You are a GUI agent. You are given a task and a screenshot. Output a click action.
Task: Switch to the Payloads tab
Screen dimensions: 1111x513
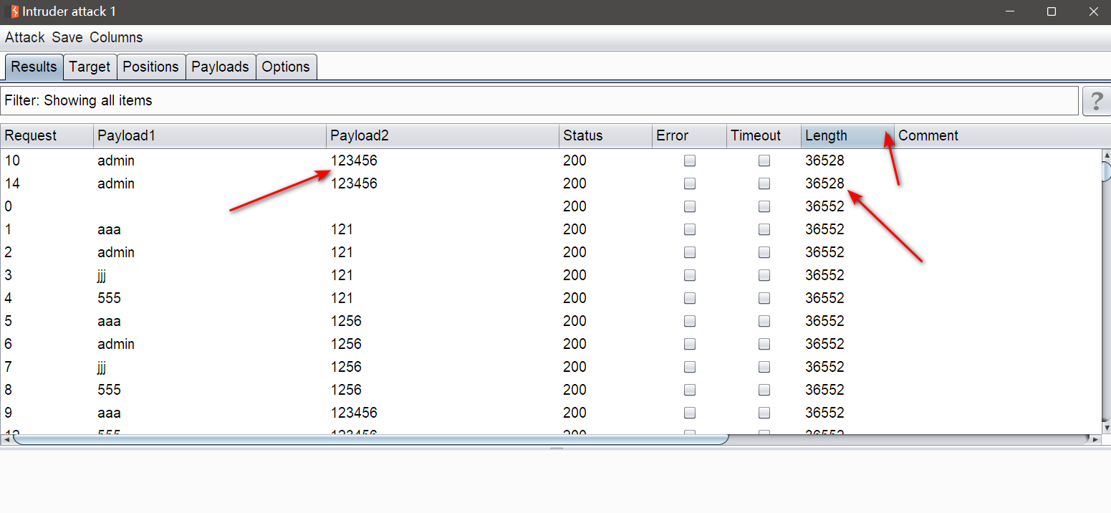[220, 67]
